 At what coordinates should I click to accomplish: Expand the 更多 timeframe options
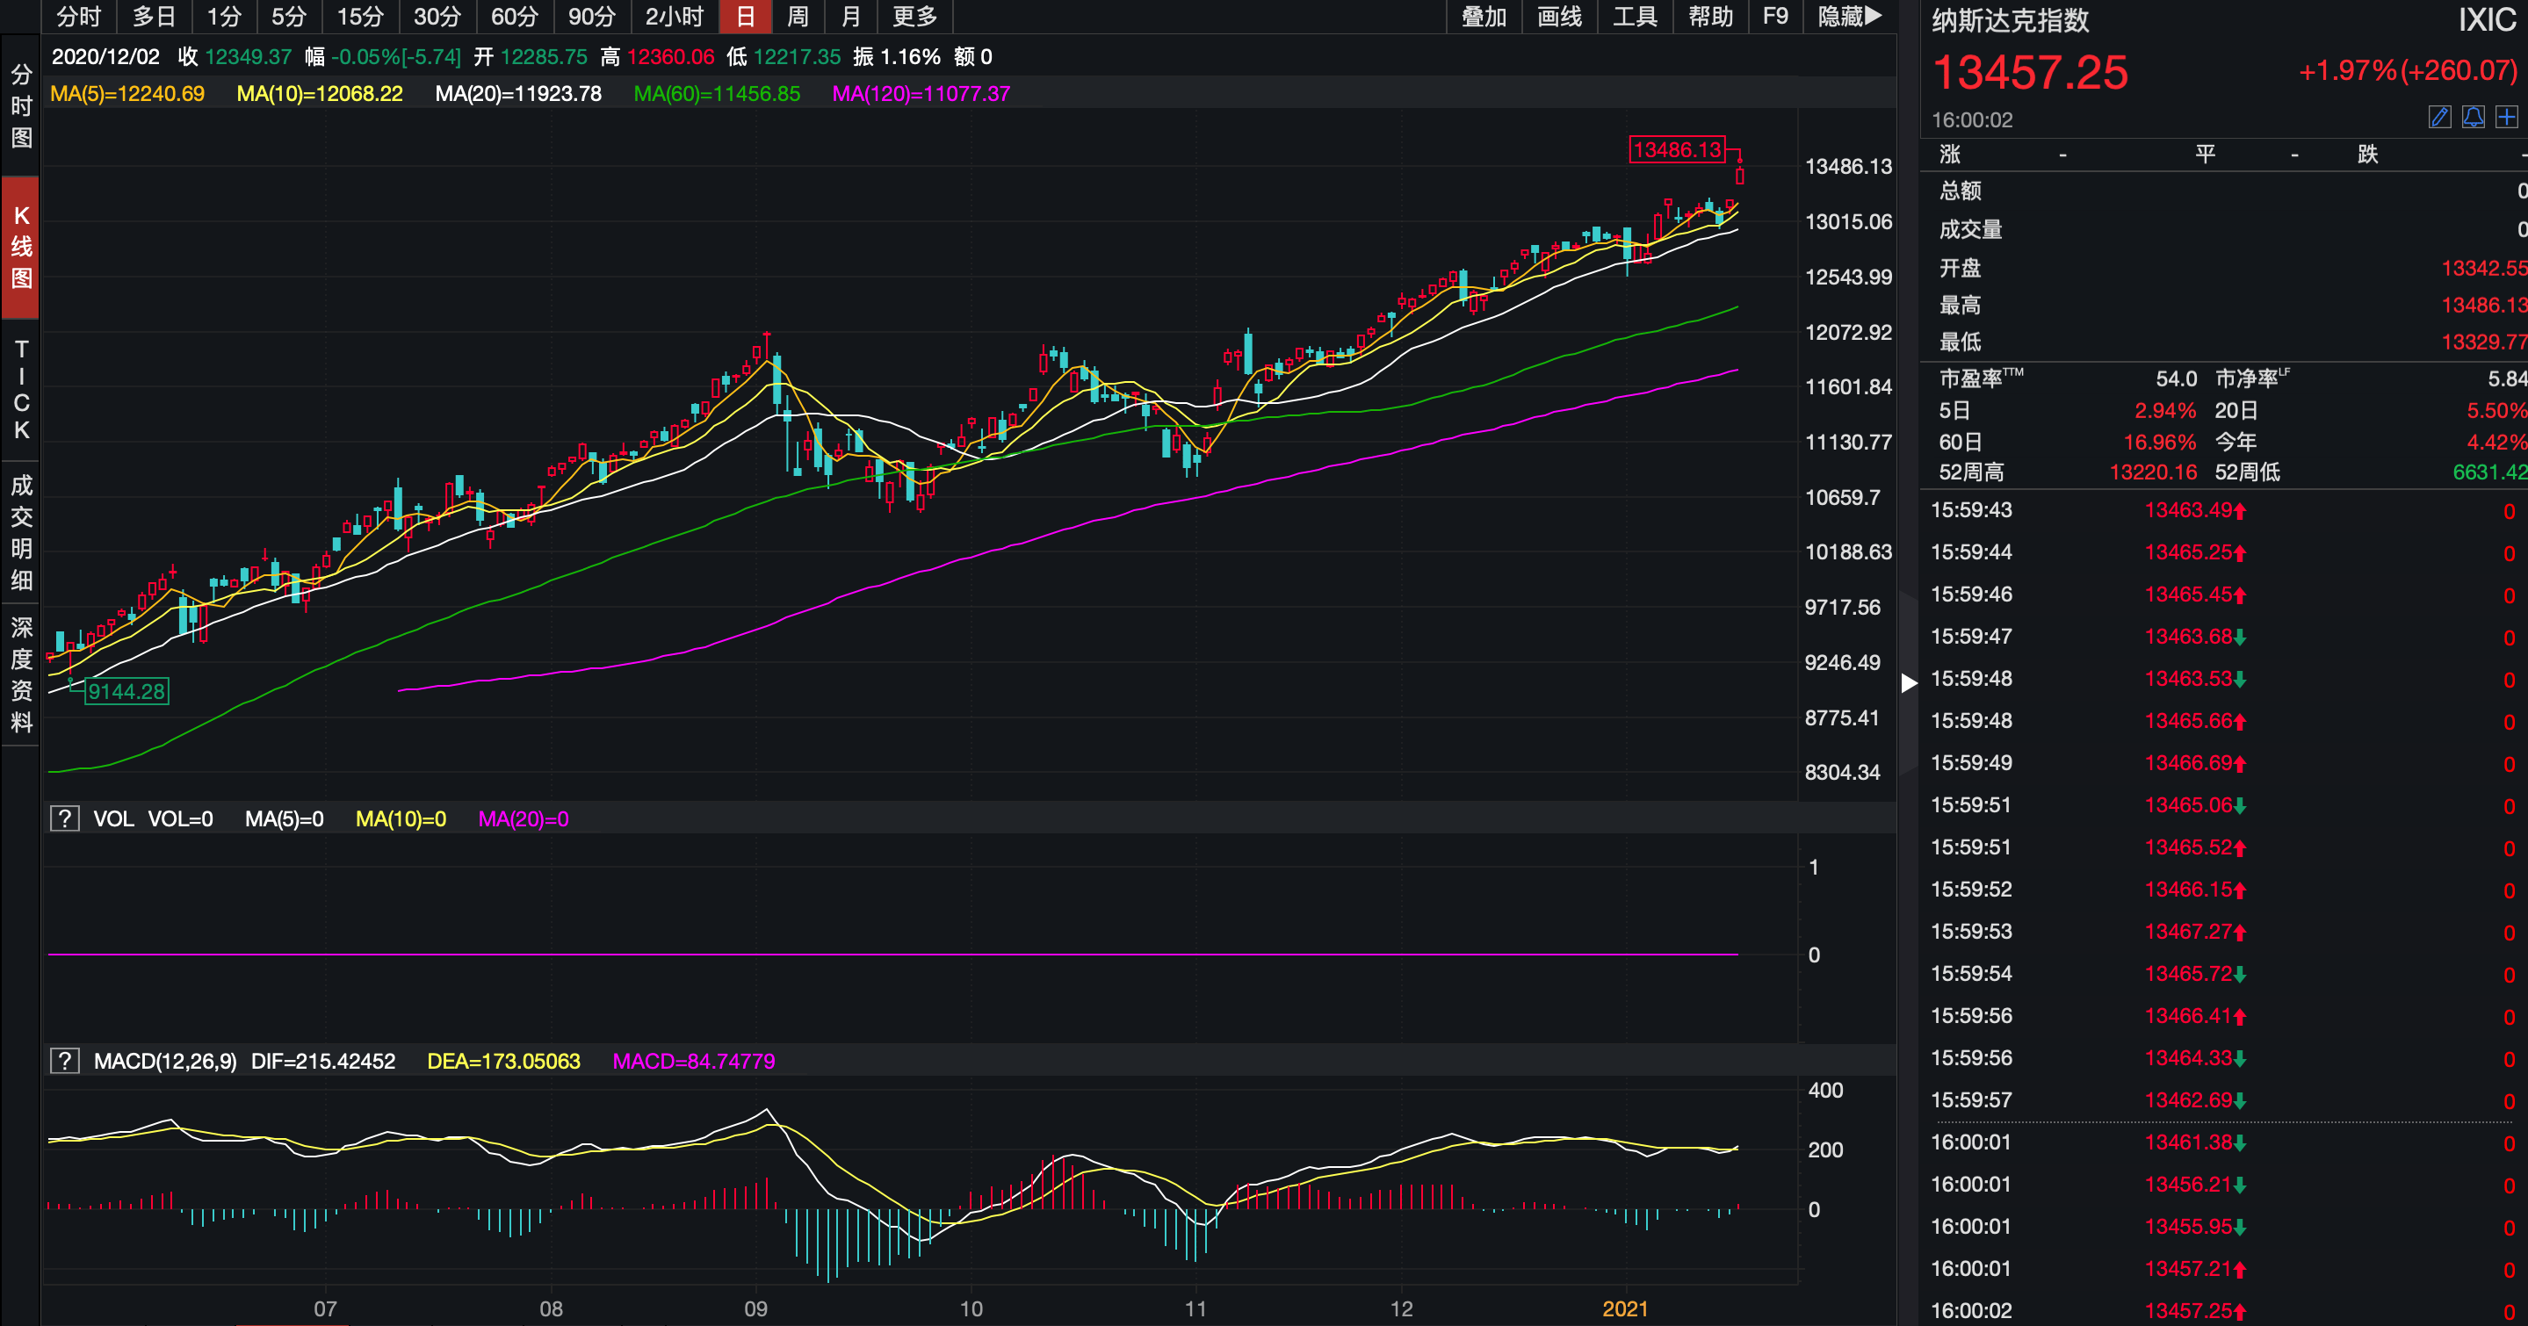click(914, 17)
